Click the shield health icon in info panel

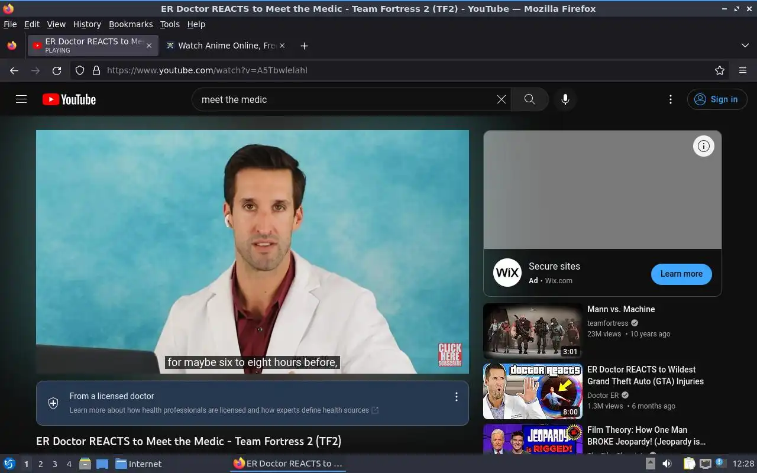53,403
